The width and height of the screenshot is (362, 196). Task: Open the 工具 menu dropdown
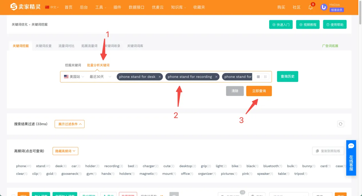[101, 7]
